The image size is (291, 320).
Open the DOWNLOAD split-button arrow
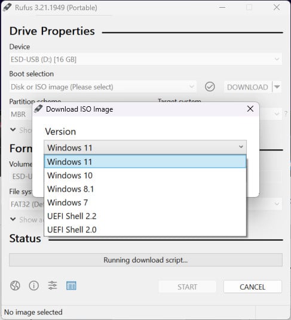[x=277, y=87]
